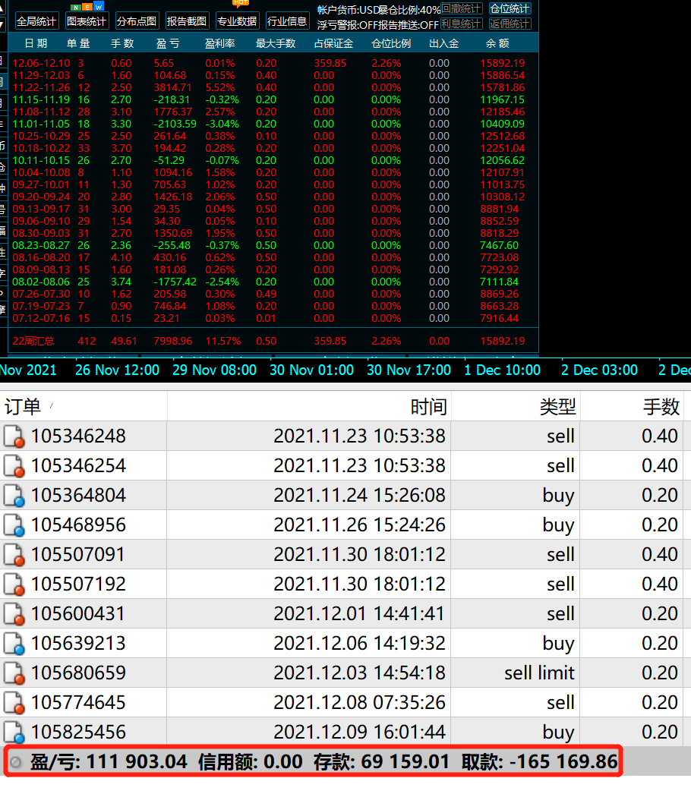Click the 仓位比例 column header
Image resolution: width=691 pixels, height=794 pixels.
(391, 43)
